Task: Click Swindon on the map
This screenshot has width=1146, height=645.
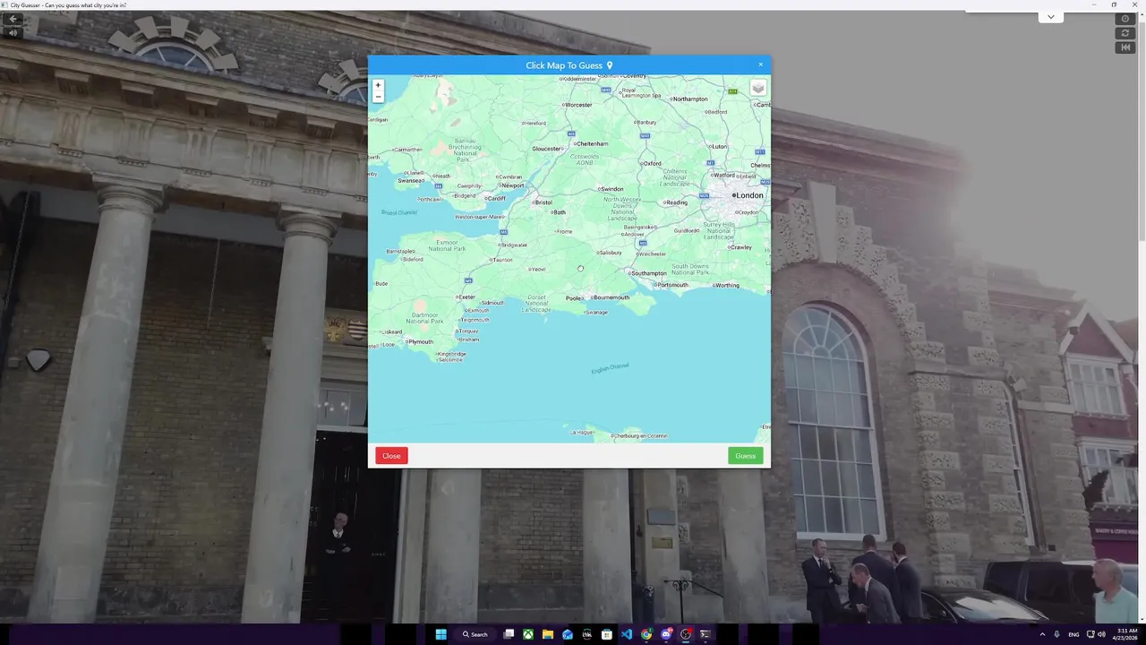Action: (612, 189)
